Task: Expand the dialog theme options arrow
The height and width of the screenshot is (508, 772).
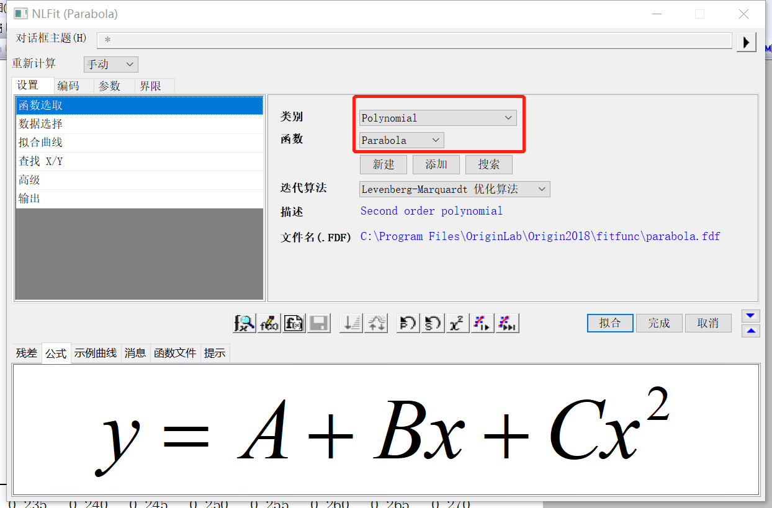Action: click(746, 41)
